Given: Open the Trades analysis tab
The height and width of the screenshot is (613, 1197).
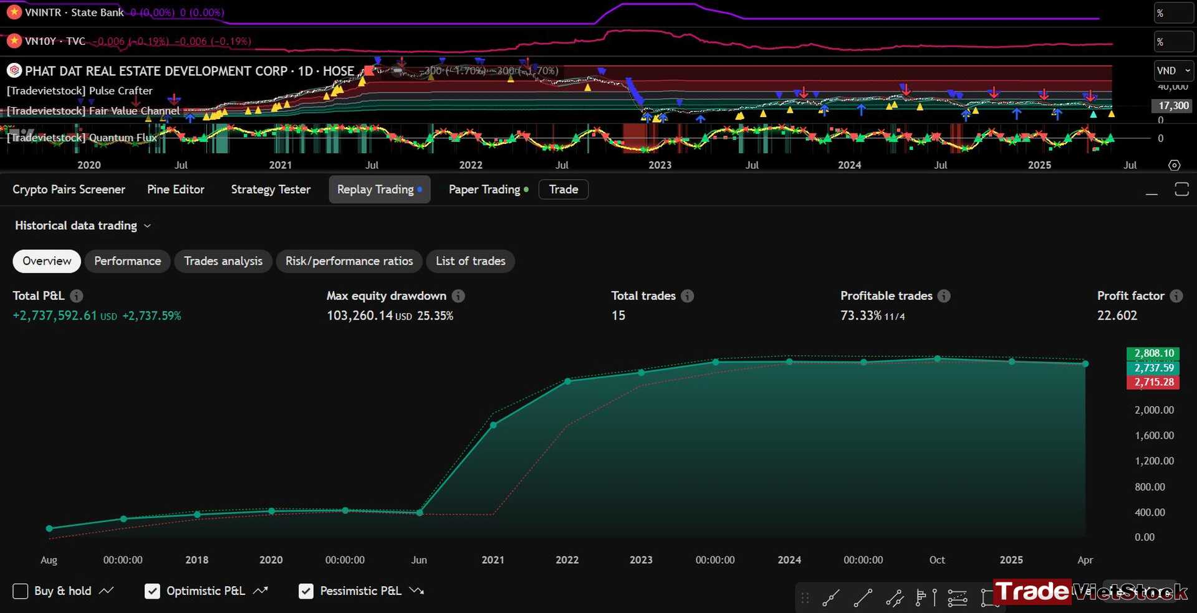Looking at the screenshot, I should [x=223, y=261].
